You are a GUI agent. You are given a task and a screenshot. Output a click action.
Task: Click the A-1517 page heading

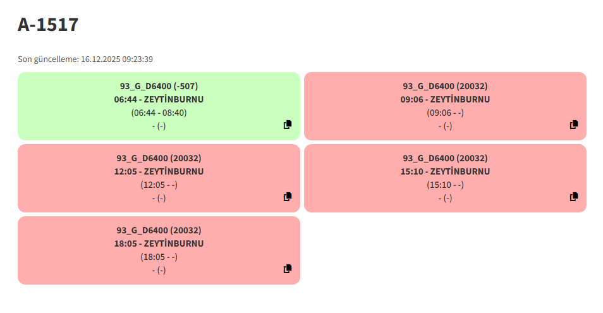click(48, 25)
